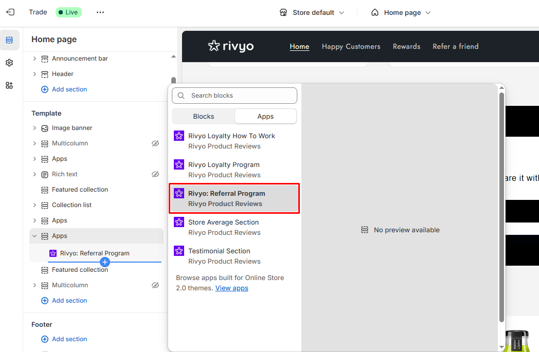Switch to the Apps tab

265,117
